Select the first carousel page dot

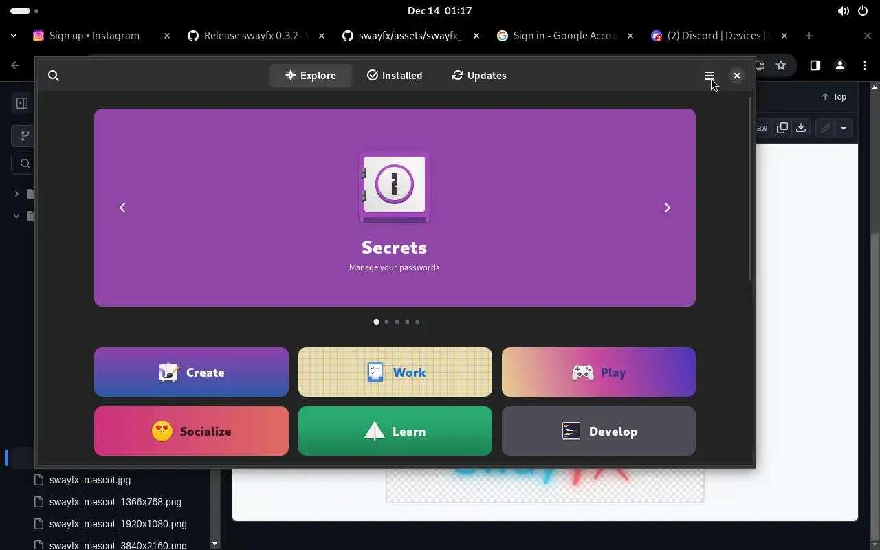(x=376, y=321)
